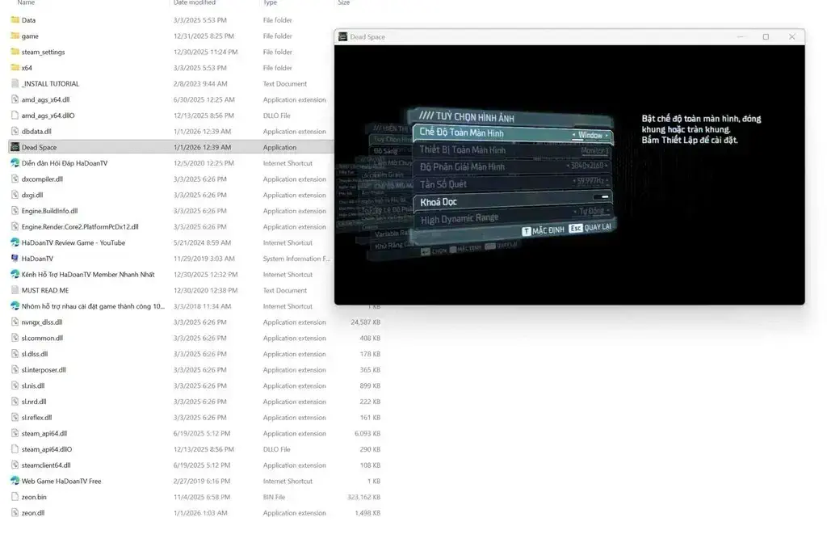Open the "Web Game HaDoanTV Free" shortcut
Image resolution: width=827 pixels, height=543 pixels.
point(63,481)
